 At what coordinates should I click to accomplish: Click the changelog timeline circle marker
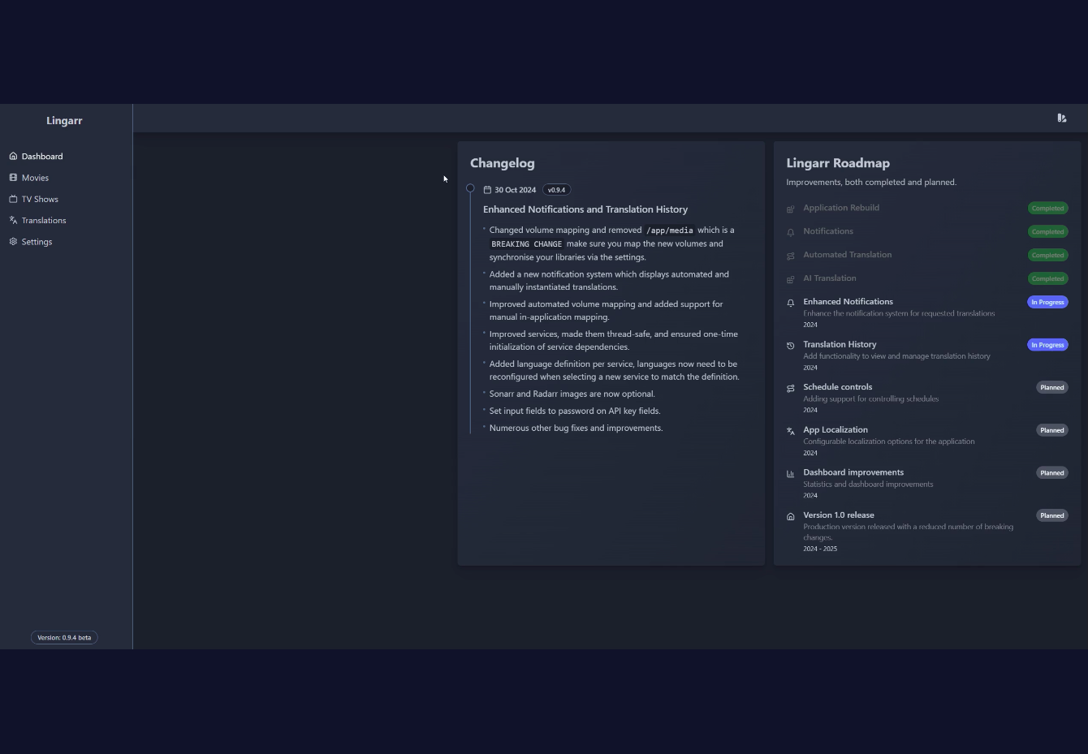(x=470, y=188)
